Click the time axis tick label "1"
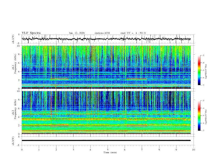 click(x=39, y=150)
